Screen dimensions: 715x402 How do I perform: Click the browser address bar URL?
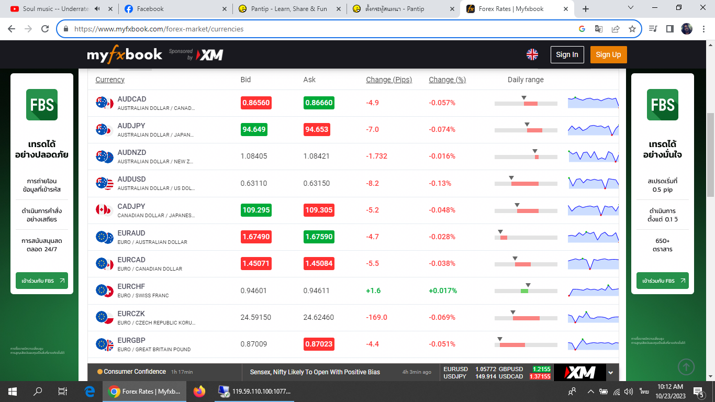coord(159,29)
